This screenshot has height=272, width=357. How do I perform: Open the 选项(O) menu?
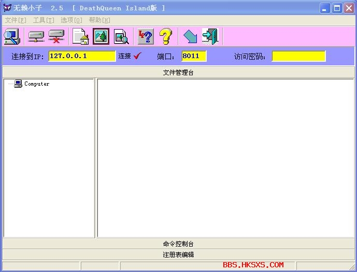(x=72, y=20)
